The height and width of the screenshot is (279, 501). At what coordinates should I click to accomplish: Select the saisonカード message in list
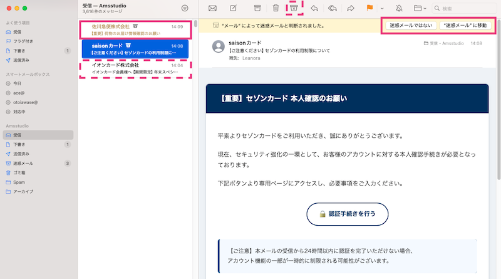coord(135,49)
